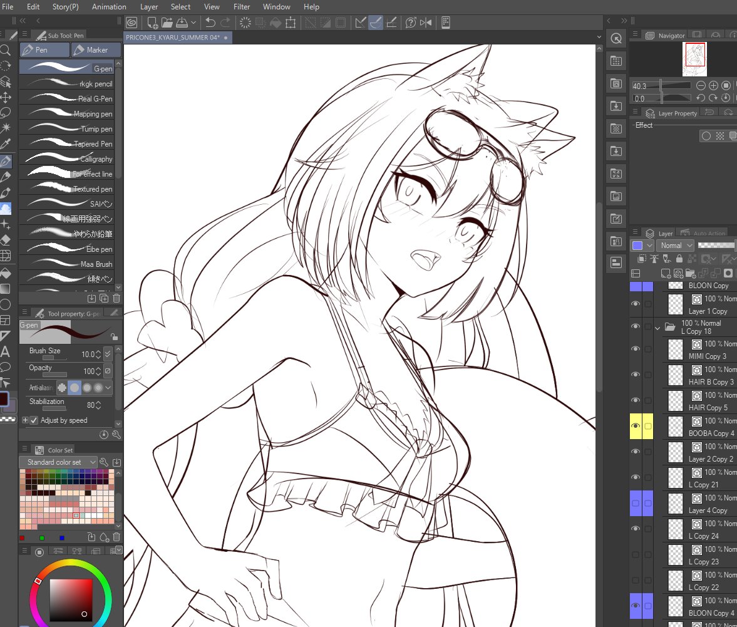Click the Flip horizontal icon
The height and width of the screenshot is (627, 737).
(425, 23)
